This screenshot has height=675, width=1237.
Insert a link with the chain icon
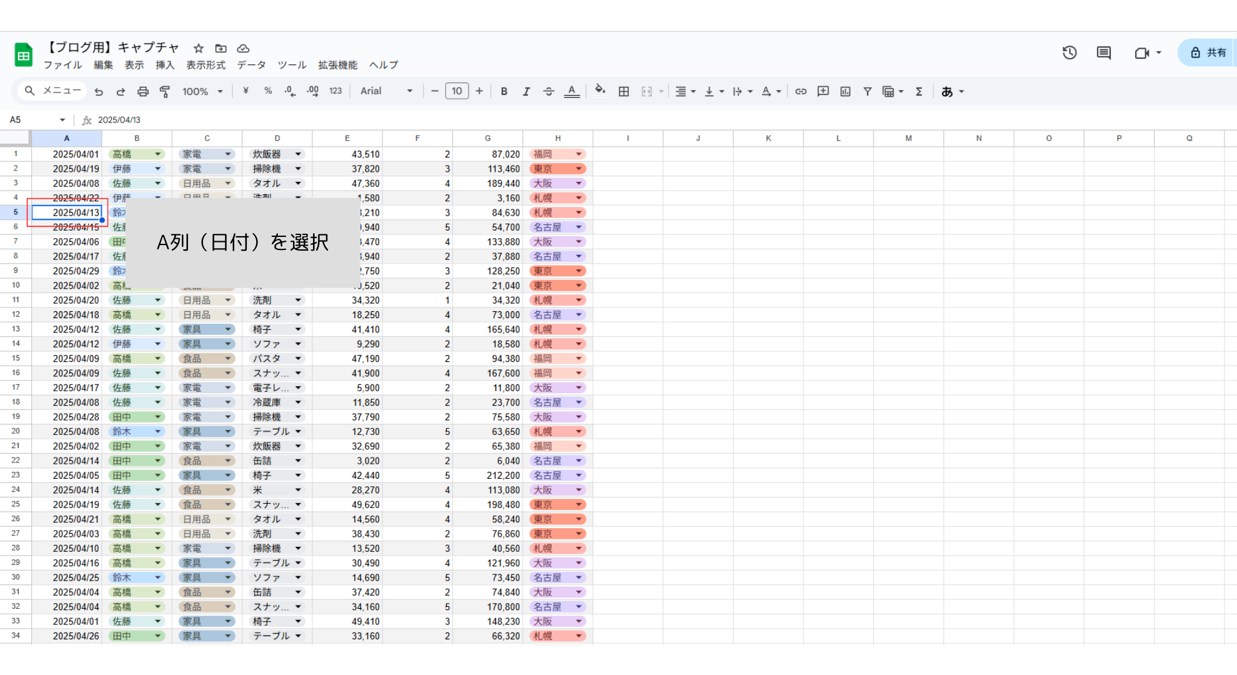click(801, 91)
